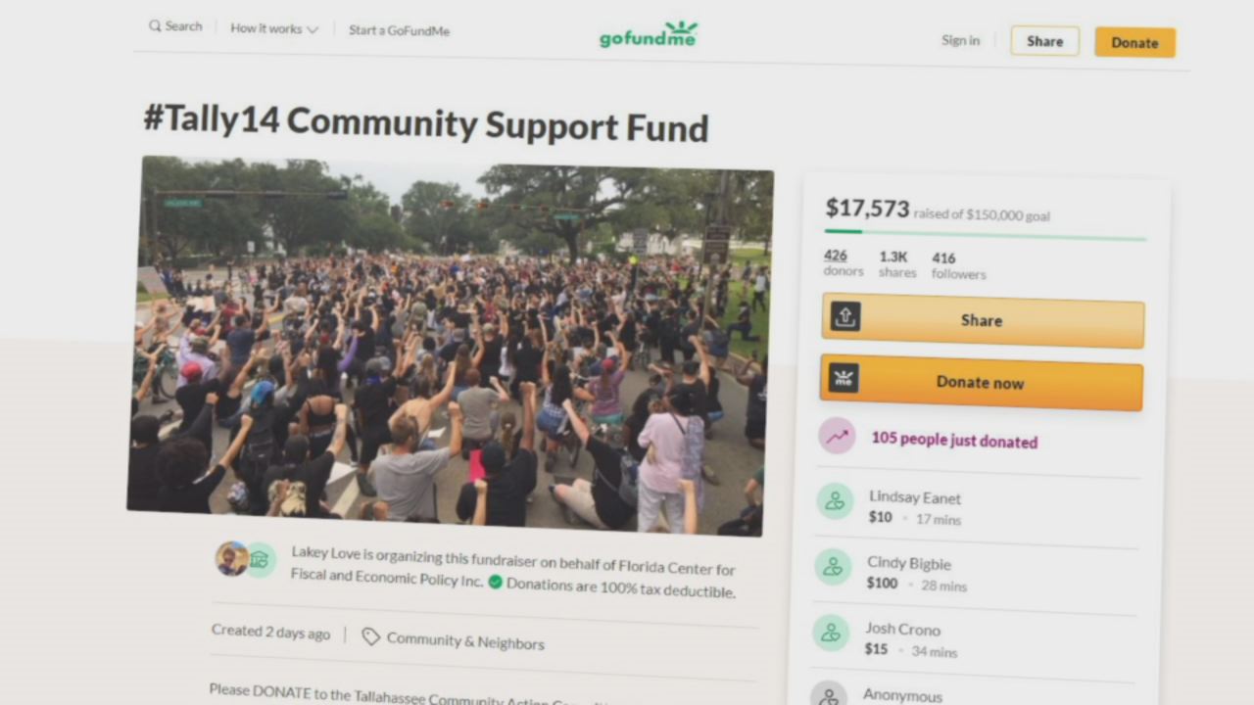Open the Start a GoFundMe menu item
This screenshot has width=1254, height=705.
point(399,30)
